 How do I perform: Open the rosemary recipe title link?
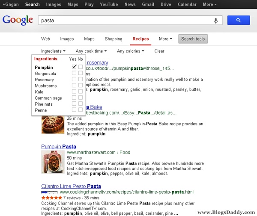pos(97,63)
